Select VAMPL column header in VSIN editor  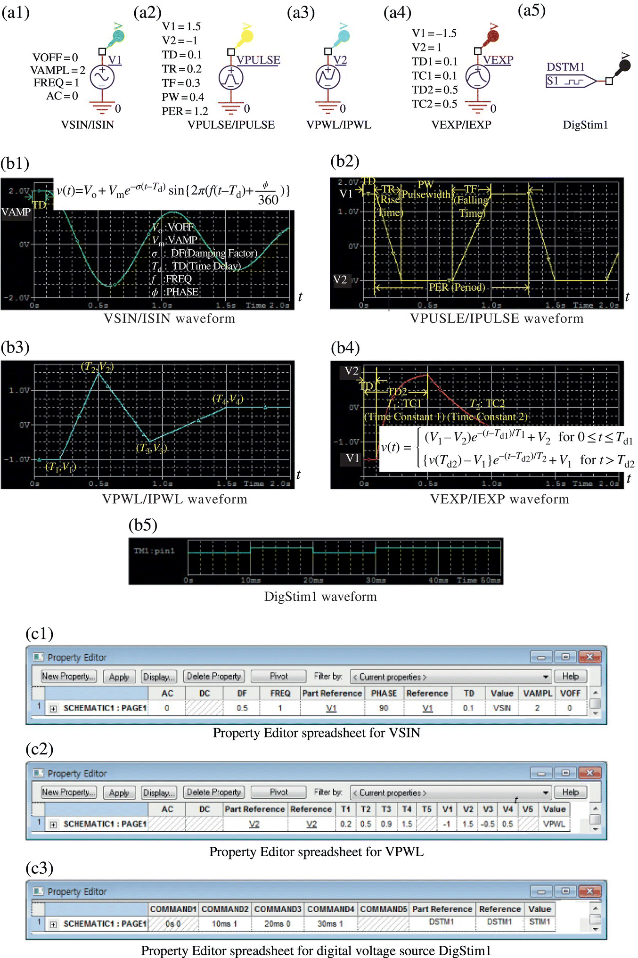[537, 693]
